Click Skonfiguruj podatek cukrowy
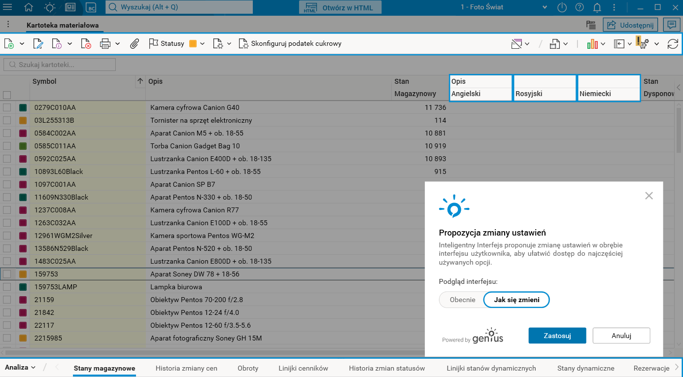Screen dimensions: 683x377 [290, 44]
